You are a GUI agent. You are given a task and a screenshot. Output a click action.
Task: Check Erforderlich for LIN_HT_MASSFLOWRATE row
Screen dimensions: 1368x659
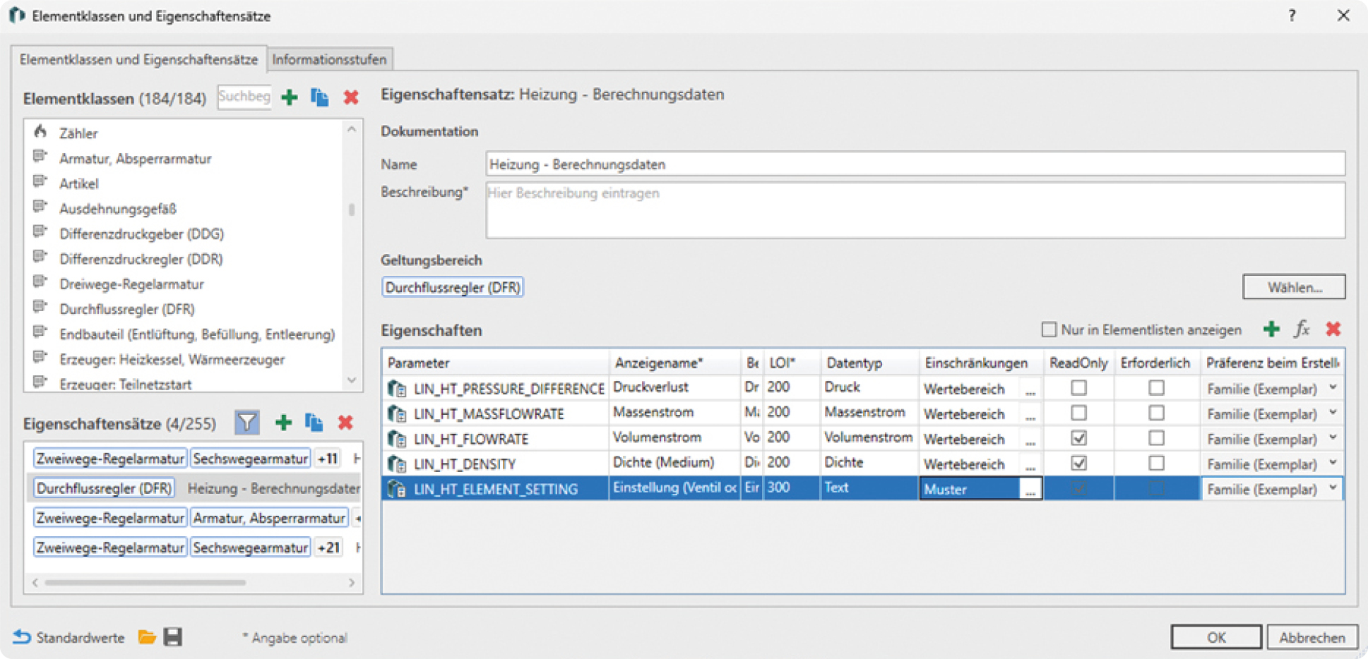pos(1156,413)
